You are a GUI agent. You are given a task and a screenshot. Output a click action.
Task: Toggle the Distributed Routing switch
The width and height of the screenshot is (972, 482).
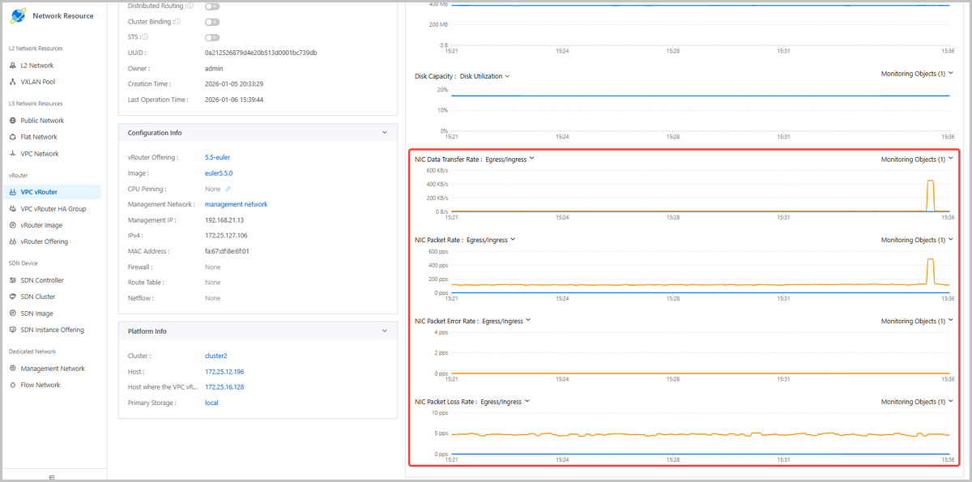[x=212, y=6]
